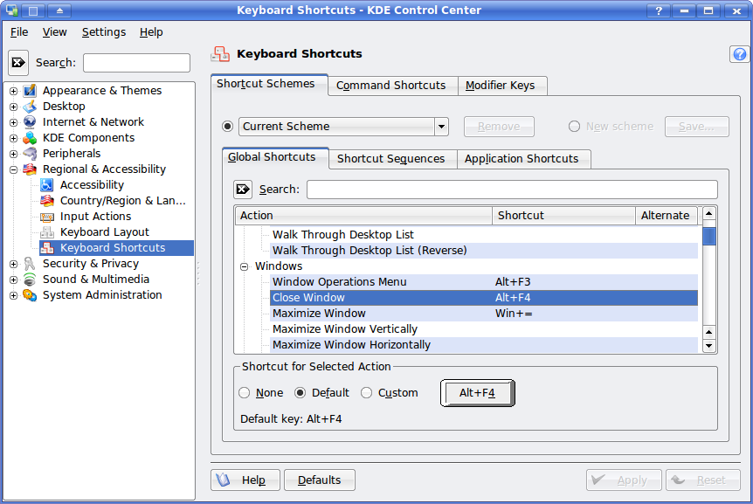Collapse the Windows group in shortcuts list

click(x=245, y=266)
